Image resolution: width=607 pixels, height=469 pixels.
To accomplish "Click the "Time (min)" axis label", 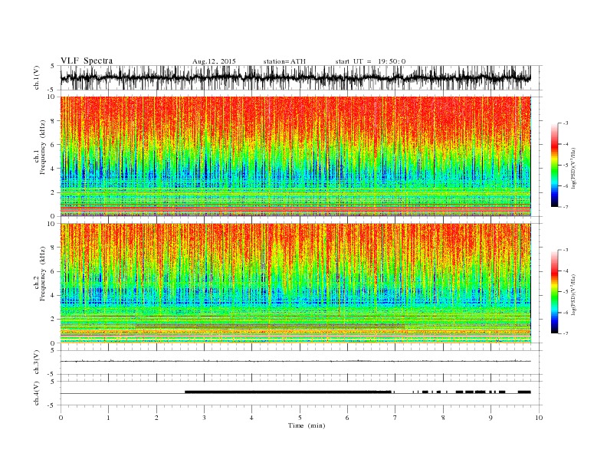I will pyautogui.click(x=307, y=425).
